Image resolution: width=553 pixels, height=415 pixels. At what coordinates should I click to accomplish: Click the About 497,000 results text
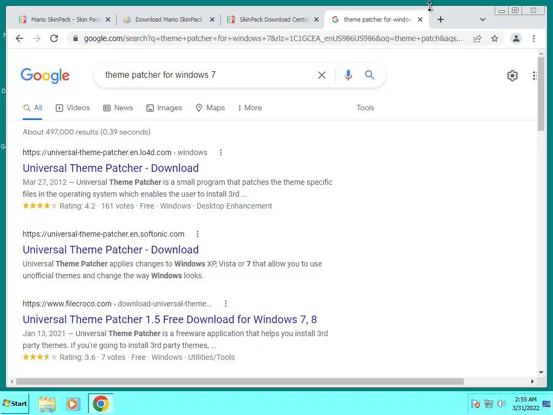[x=86, y=132]
